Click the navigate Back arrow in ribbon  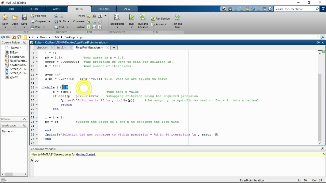[56, 16]
